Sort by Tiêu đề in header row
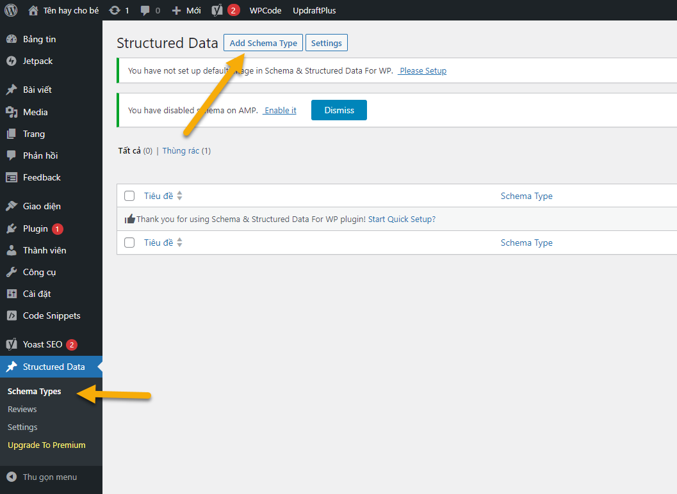Viewport: 677px width, 494px height. click(158, 196)
